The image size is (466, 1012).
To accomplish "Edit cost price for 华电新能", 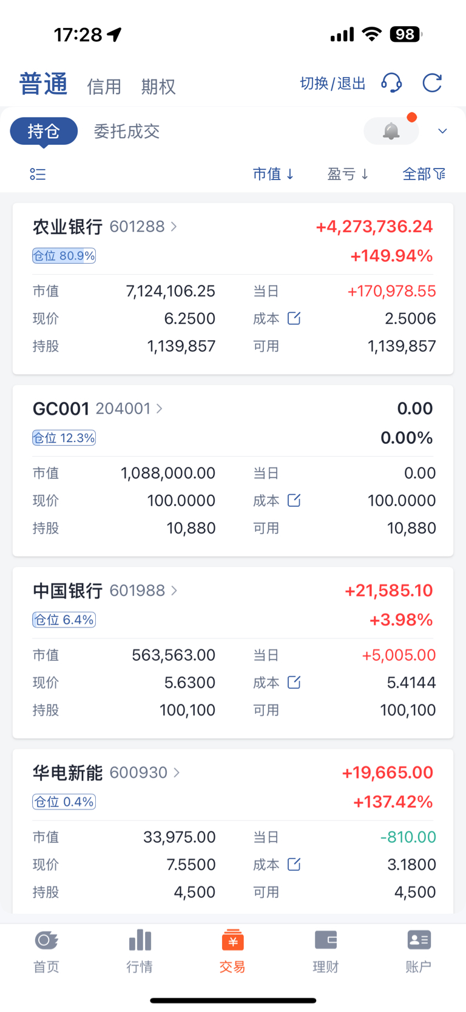I will 294,864.
